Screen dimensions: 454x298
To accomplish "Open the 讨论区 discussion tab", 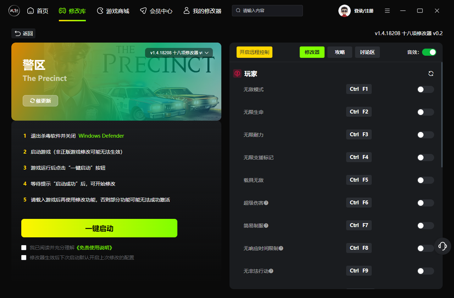I will pos(367,52).
